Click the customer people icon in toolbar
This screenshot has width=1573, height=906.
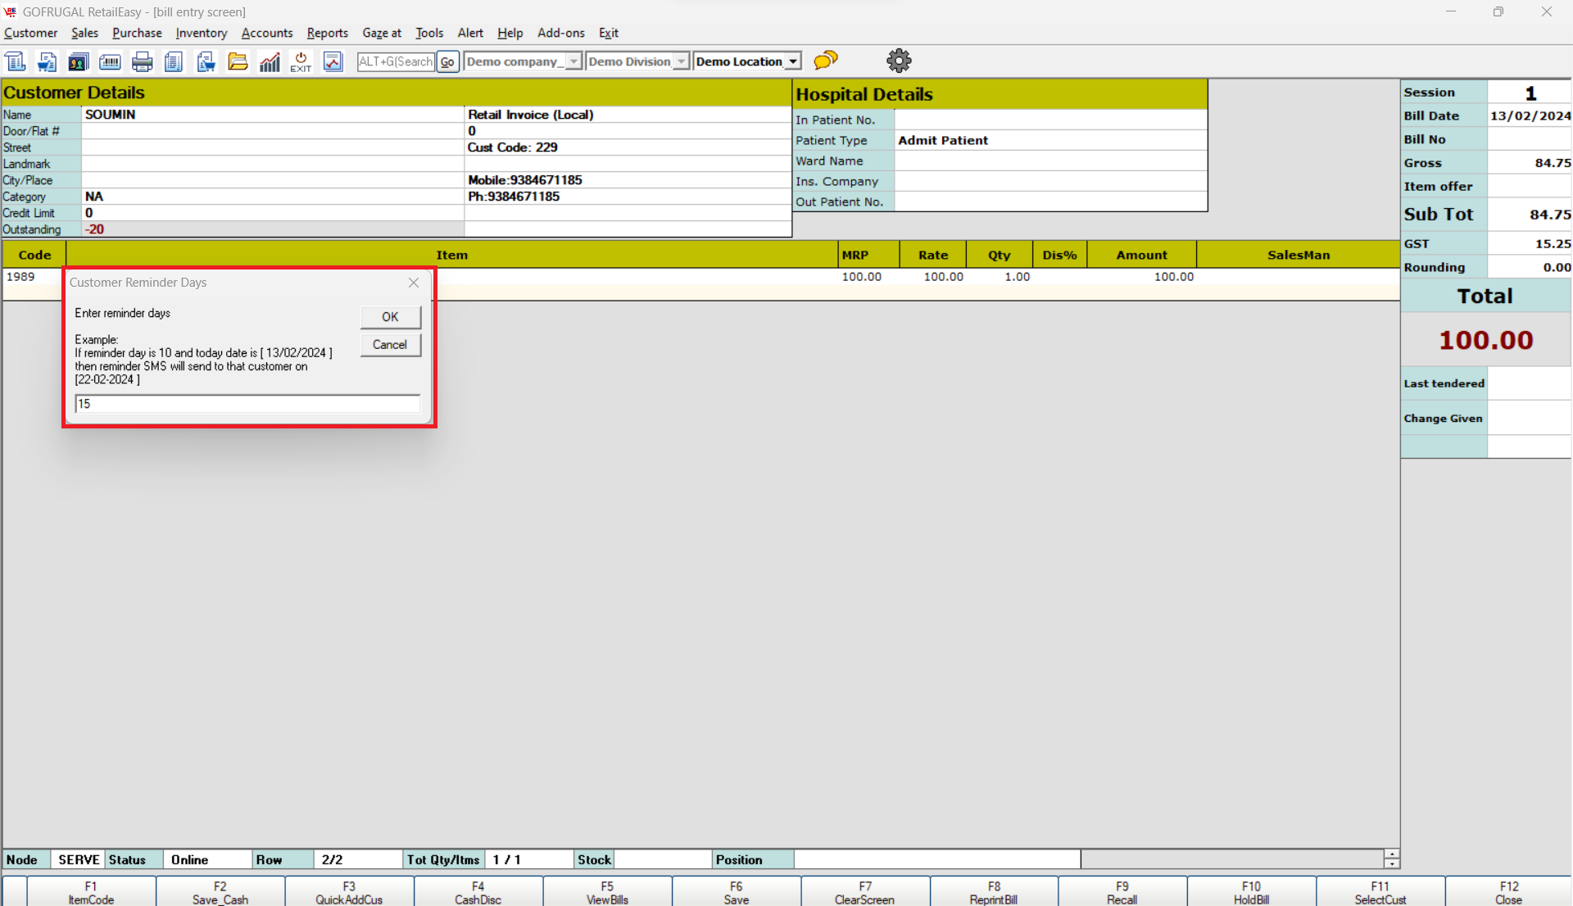[78, 61]
